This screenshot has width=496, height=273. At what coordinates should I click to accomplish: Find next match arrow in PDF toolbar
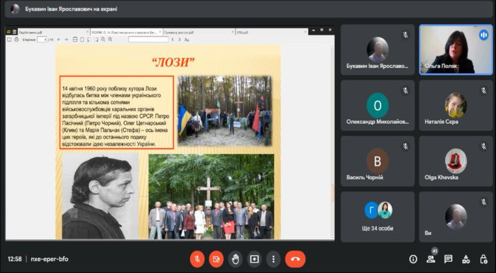(179, 40)
